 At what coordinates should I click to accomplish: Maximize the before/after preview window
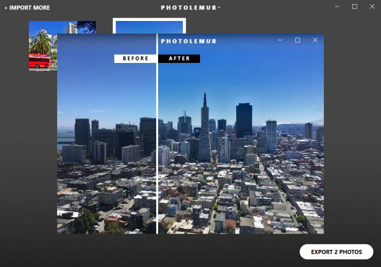coord(297,41)
